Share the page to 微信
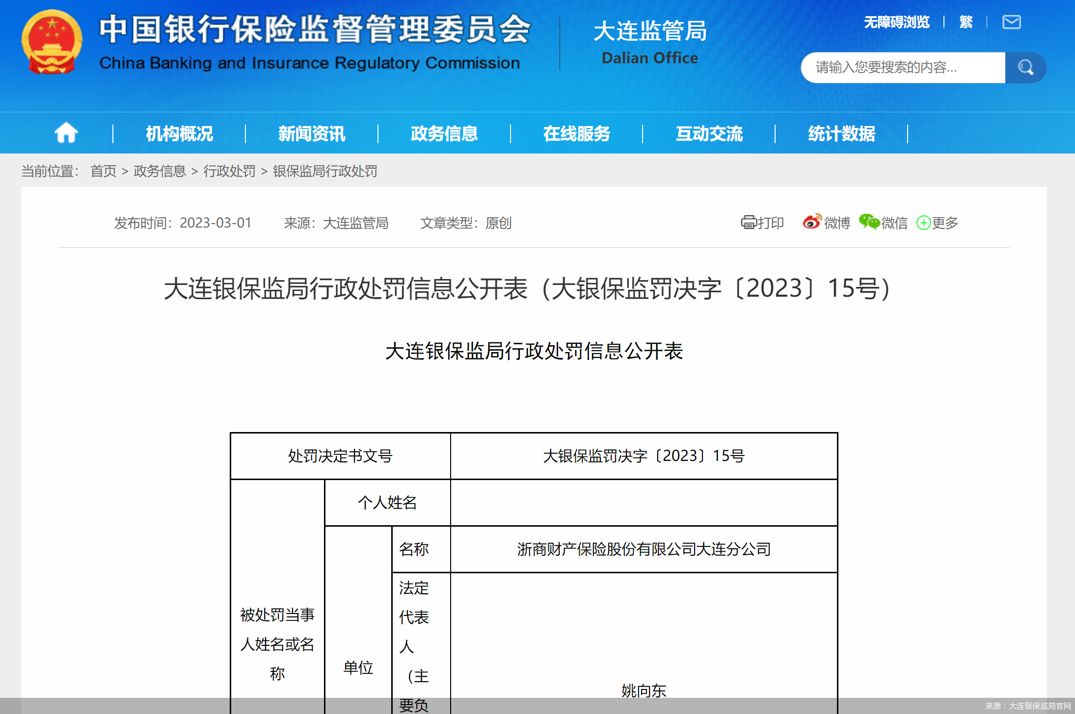 coord(883,223)
